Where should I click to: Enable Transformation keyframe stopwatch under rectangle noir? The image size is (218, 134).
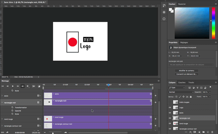pyautogui.click(x=12, y=107)
